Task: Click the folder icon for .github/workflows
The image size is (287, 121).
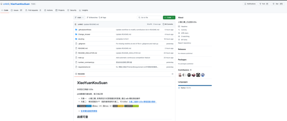Action: click(x=76, y=30)
